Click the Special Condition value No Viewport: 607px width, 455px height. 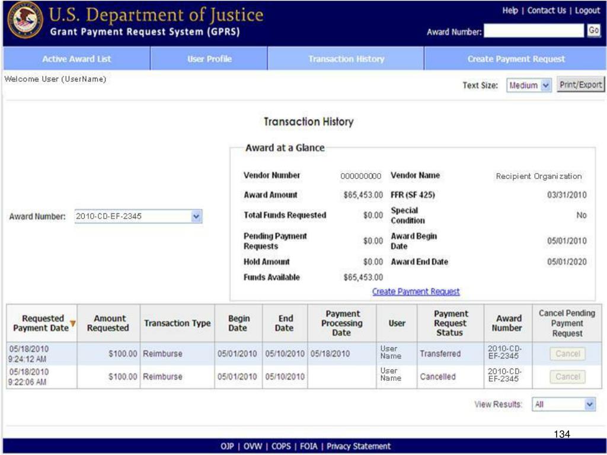[582, 215]
